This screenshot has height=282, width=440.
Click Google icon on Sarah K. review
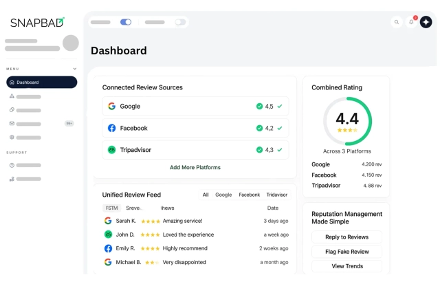(108, 221)
